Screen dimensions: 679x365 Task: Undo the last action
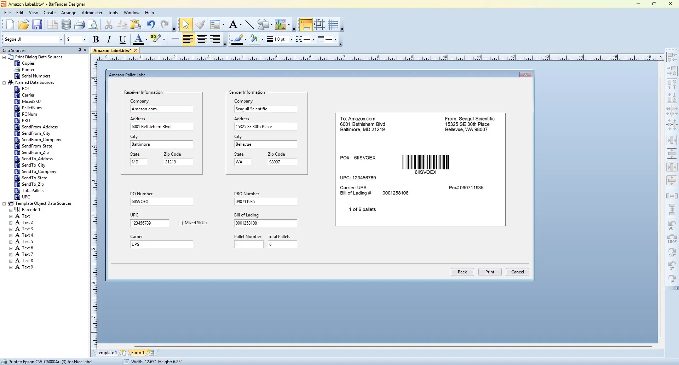(x=151, y=24)
